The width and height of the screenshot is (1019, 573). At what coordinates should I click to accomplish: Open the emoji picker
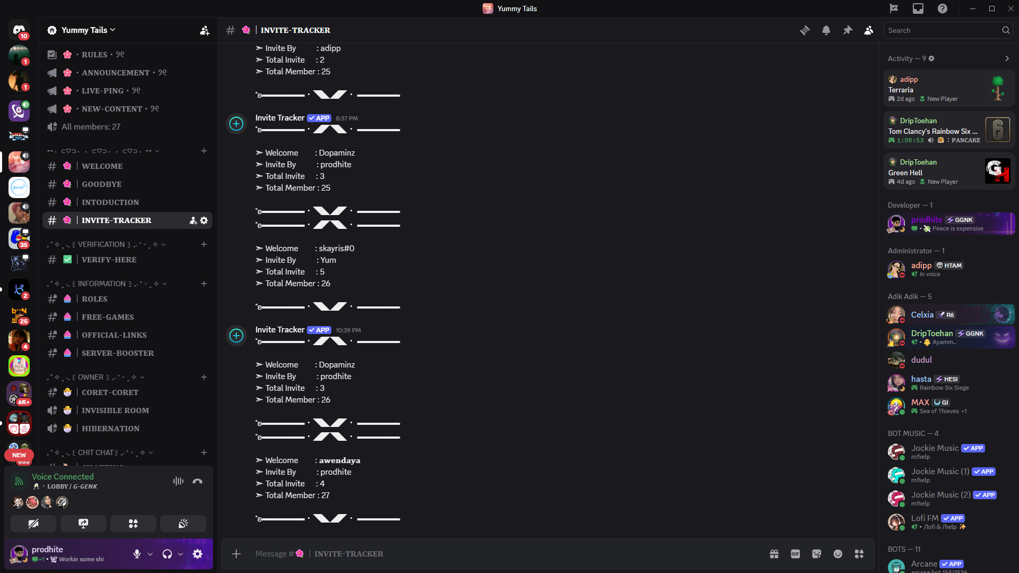pyautogui.click(x=838, y=554)
